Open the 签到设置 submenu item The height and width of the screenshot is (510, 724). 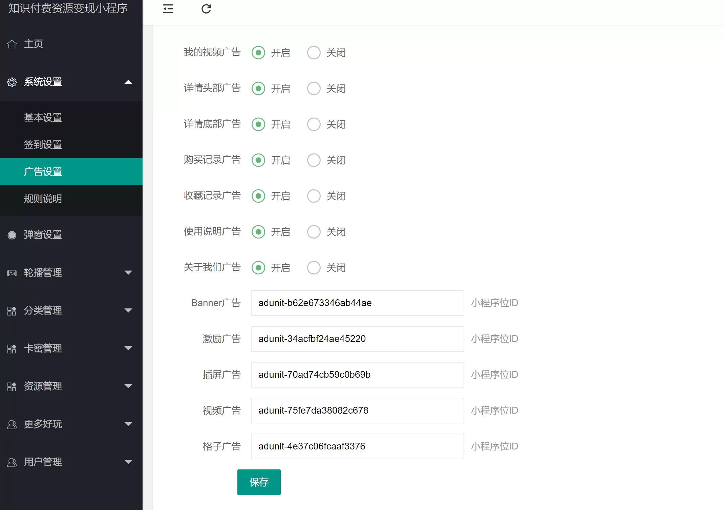coord(43,145)
